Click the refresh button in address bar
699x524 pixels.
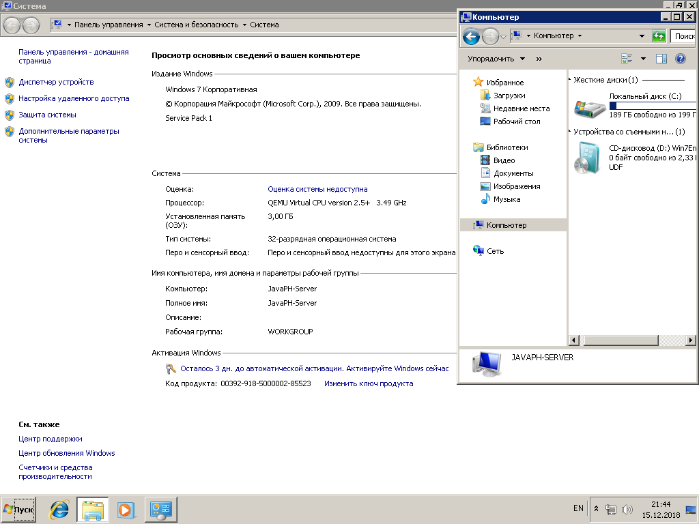pyautogui.click(x=659, y=36)
